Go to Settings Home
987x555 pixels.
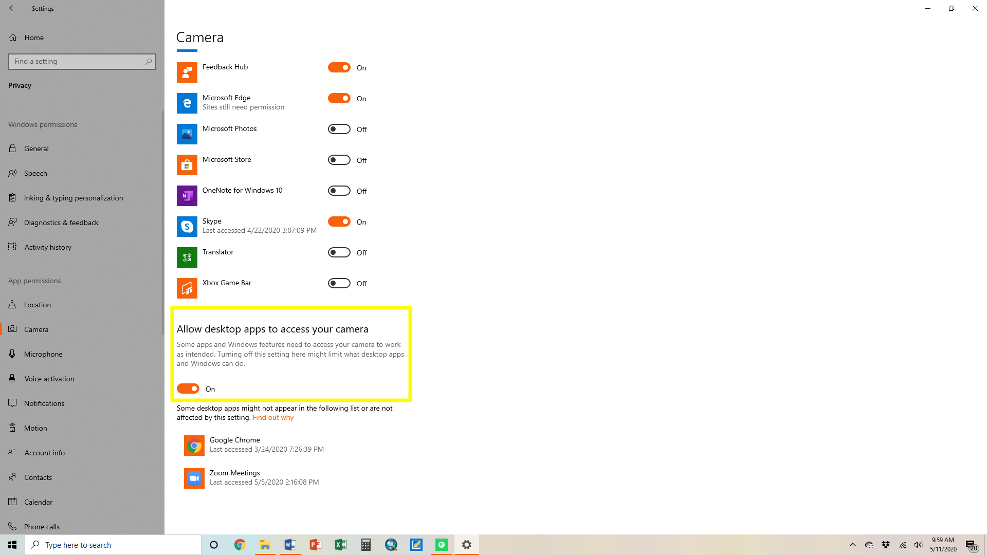(82, 38)
